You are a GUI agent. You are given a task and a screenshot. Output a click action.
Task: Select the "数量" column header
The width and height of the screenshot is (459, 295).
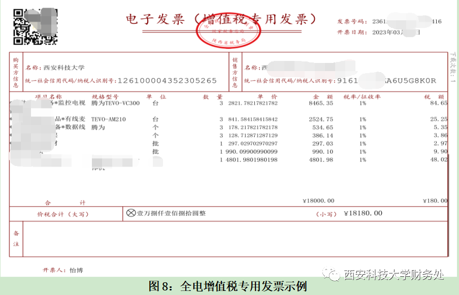pyautogui.click(x=213, y=97)
